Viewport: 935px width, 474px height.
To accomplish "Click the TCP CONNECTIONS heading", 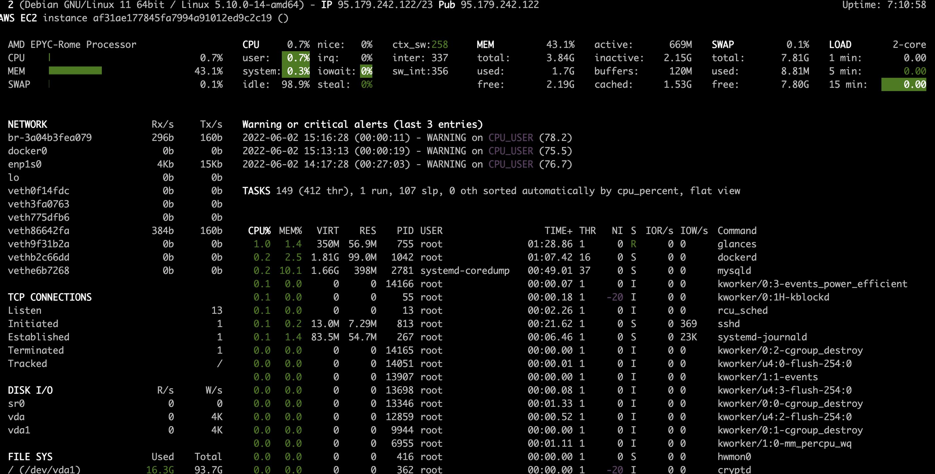I will (50, 297).
